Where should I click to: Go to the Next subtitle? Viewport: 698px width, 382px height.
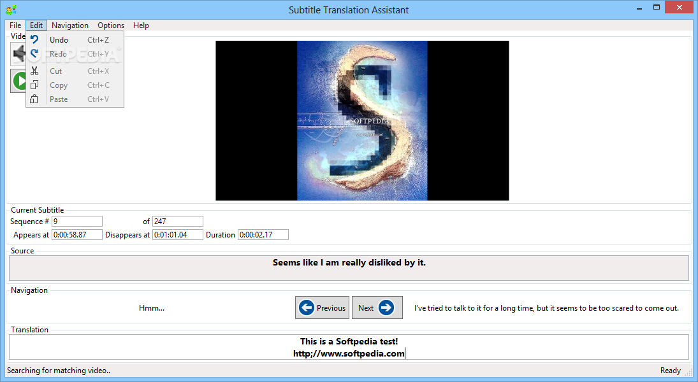(x=377, y=308)
